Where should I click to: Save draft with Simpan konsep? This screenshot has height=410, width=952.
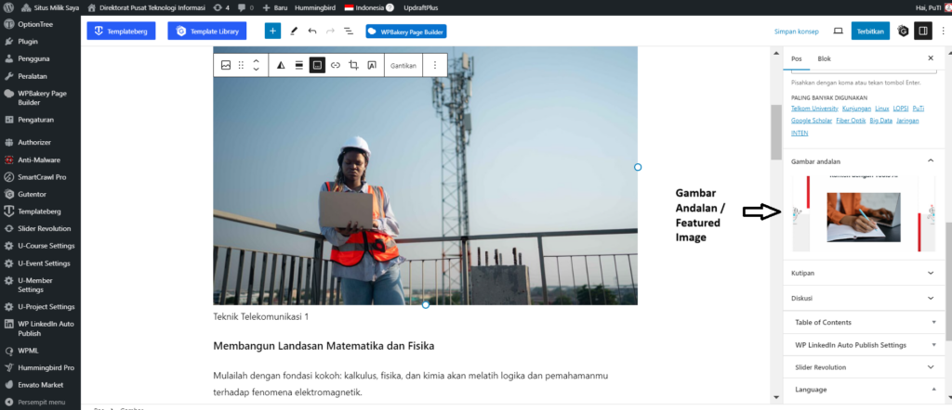(x=797, y=31)
